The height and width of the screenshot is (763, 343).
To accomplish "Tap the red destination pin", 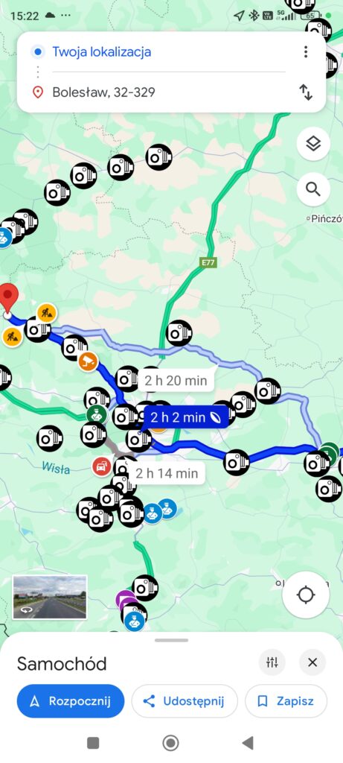I will coord(9,298).
